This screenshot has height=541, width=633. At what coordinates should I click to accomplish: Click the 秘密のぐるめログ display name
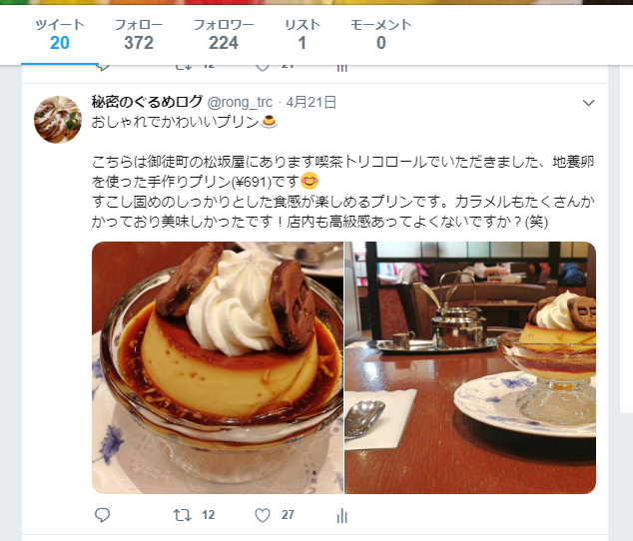click(147, 102)
